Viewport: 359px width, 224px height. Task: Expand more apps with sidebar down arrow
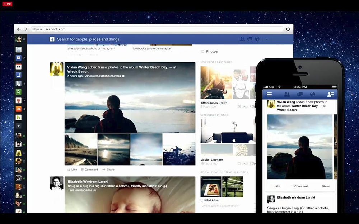(19, 126)
